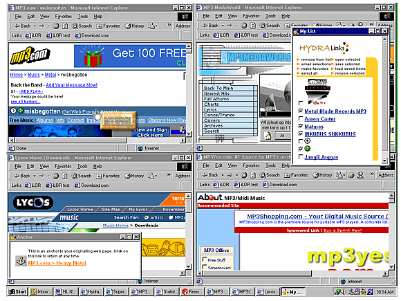
Task: Expand Mail dropdown arrow in MP3Yes toolbar
Action: 344,175
